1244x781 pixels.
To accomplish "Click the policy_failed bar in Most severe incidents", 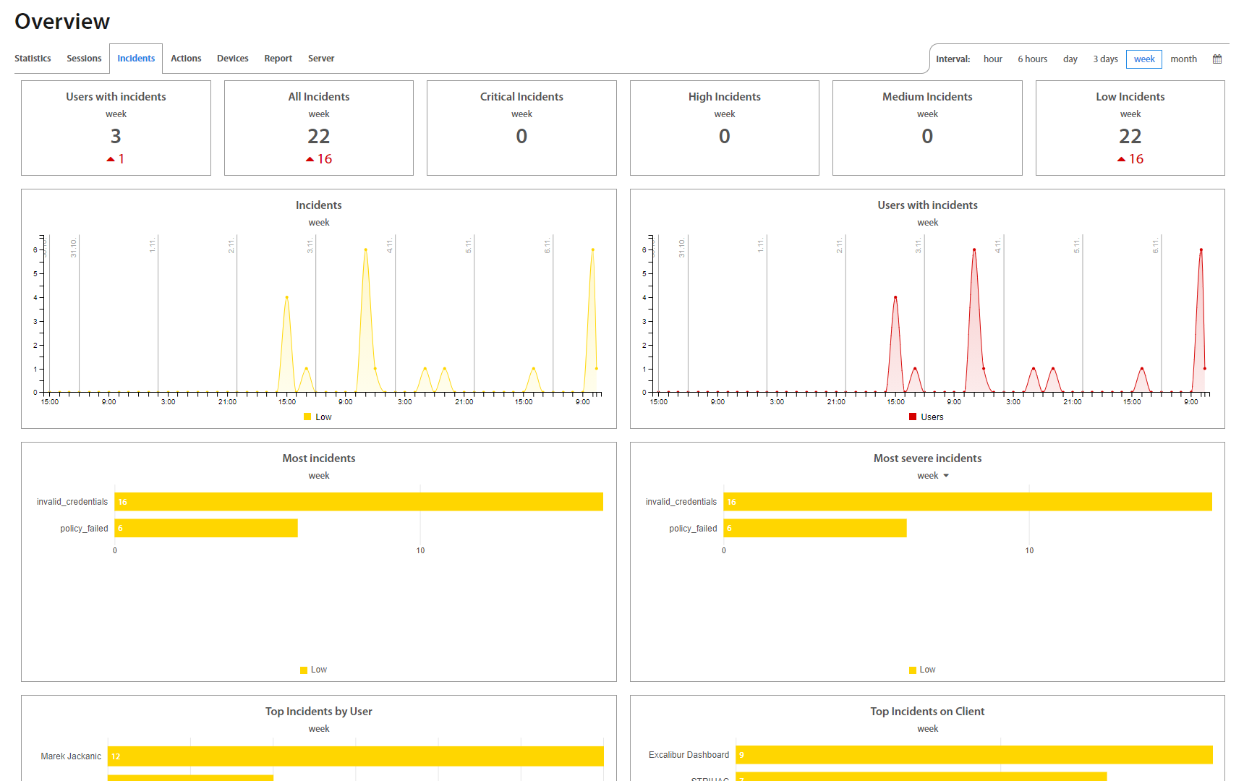I will (814, 529).
